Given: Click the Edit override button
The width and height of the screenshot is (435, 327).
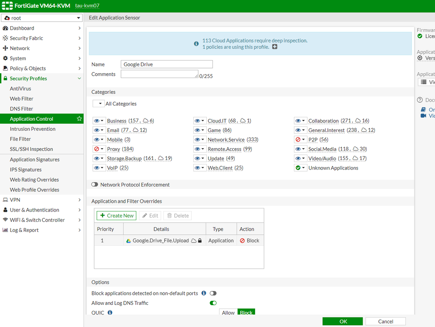Looking at the screenshot, I should click(x=150, y=215).
